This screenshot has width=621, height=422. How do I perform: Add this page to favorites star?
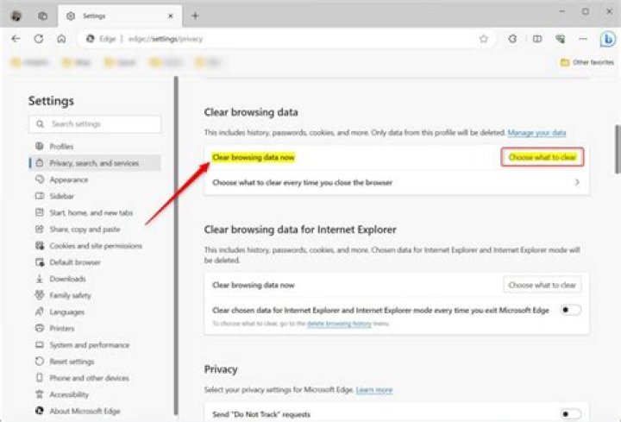pos(483,39)
